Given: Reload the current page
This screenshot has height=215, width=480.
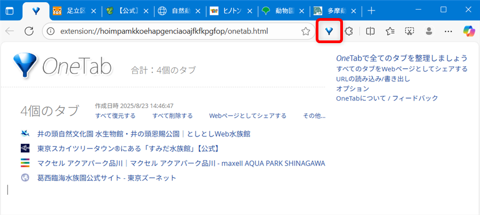Looking at the screenshot, I should [x=29, y=31].
